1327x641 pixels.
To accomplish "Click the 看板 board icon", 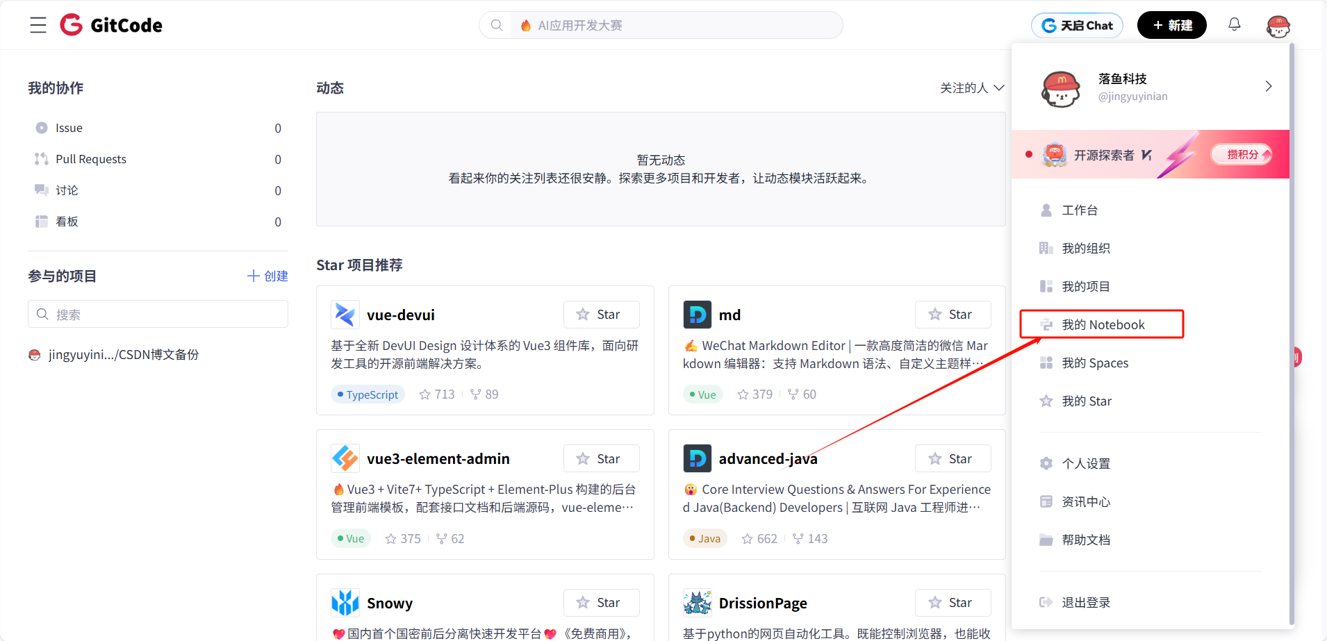I will coord(42,222).
